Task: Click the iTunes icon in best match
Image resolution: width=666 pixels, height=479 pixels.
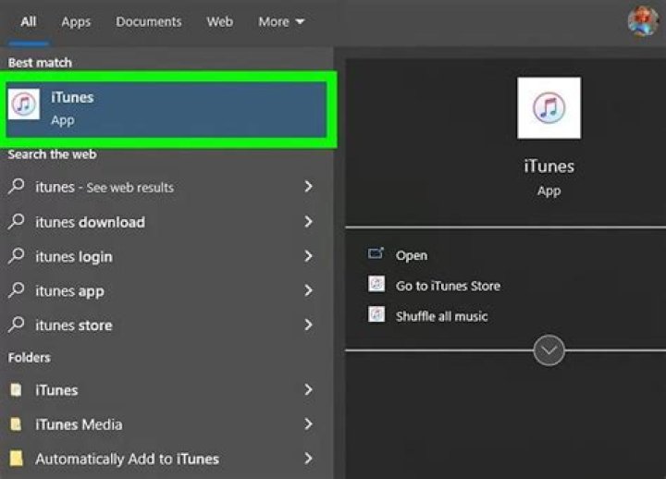Action: pos(24,104)
